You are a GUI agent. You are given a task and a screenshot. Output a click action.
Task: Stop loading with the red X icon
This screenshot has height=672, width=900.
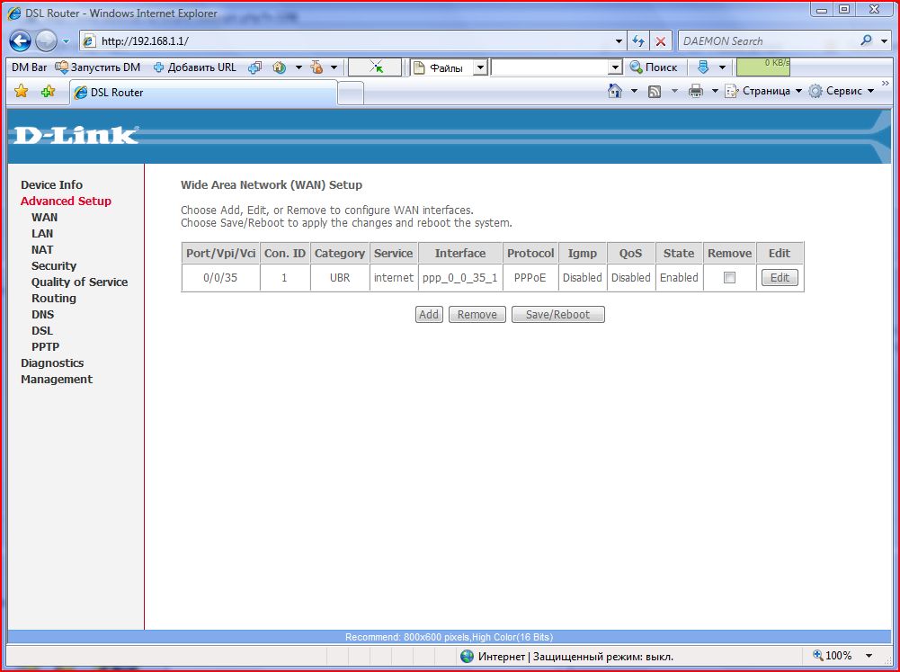pyautogui.click(x=661, y=41)
